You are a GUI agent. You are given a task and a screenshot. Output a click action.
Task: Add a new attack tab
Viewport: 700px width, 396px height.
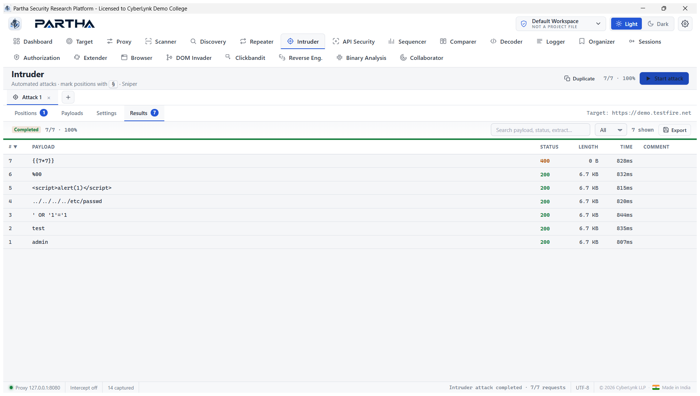(x=68, y=97)
